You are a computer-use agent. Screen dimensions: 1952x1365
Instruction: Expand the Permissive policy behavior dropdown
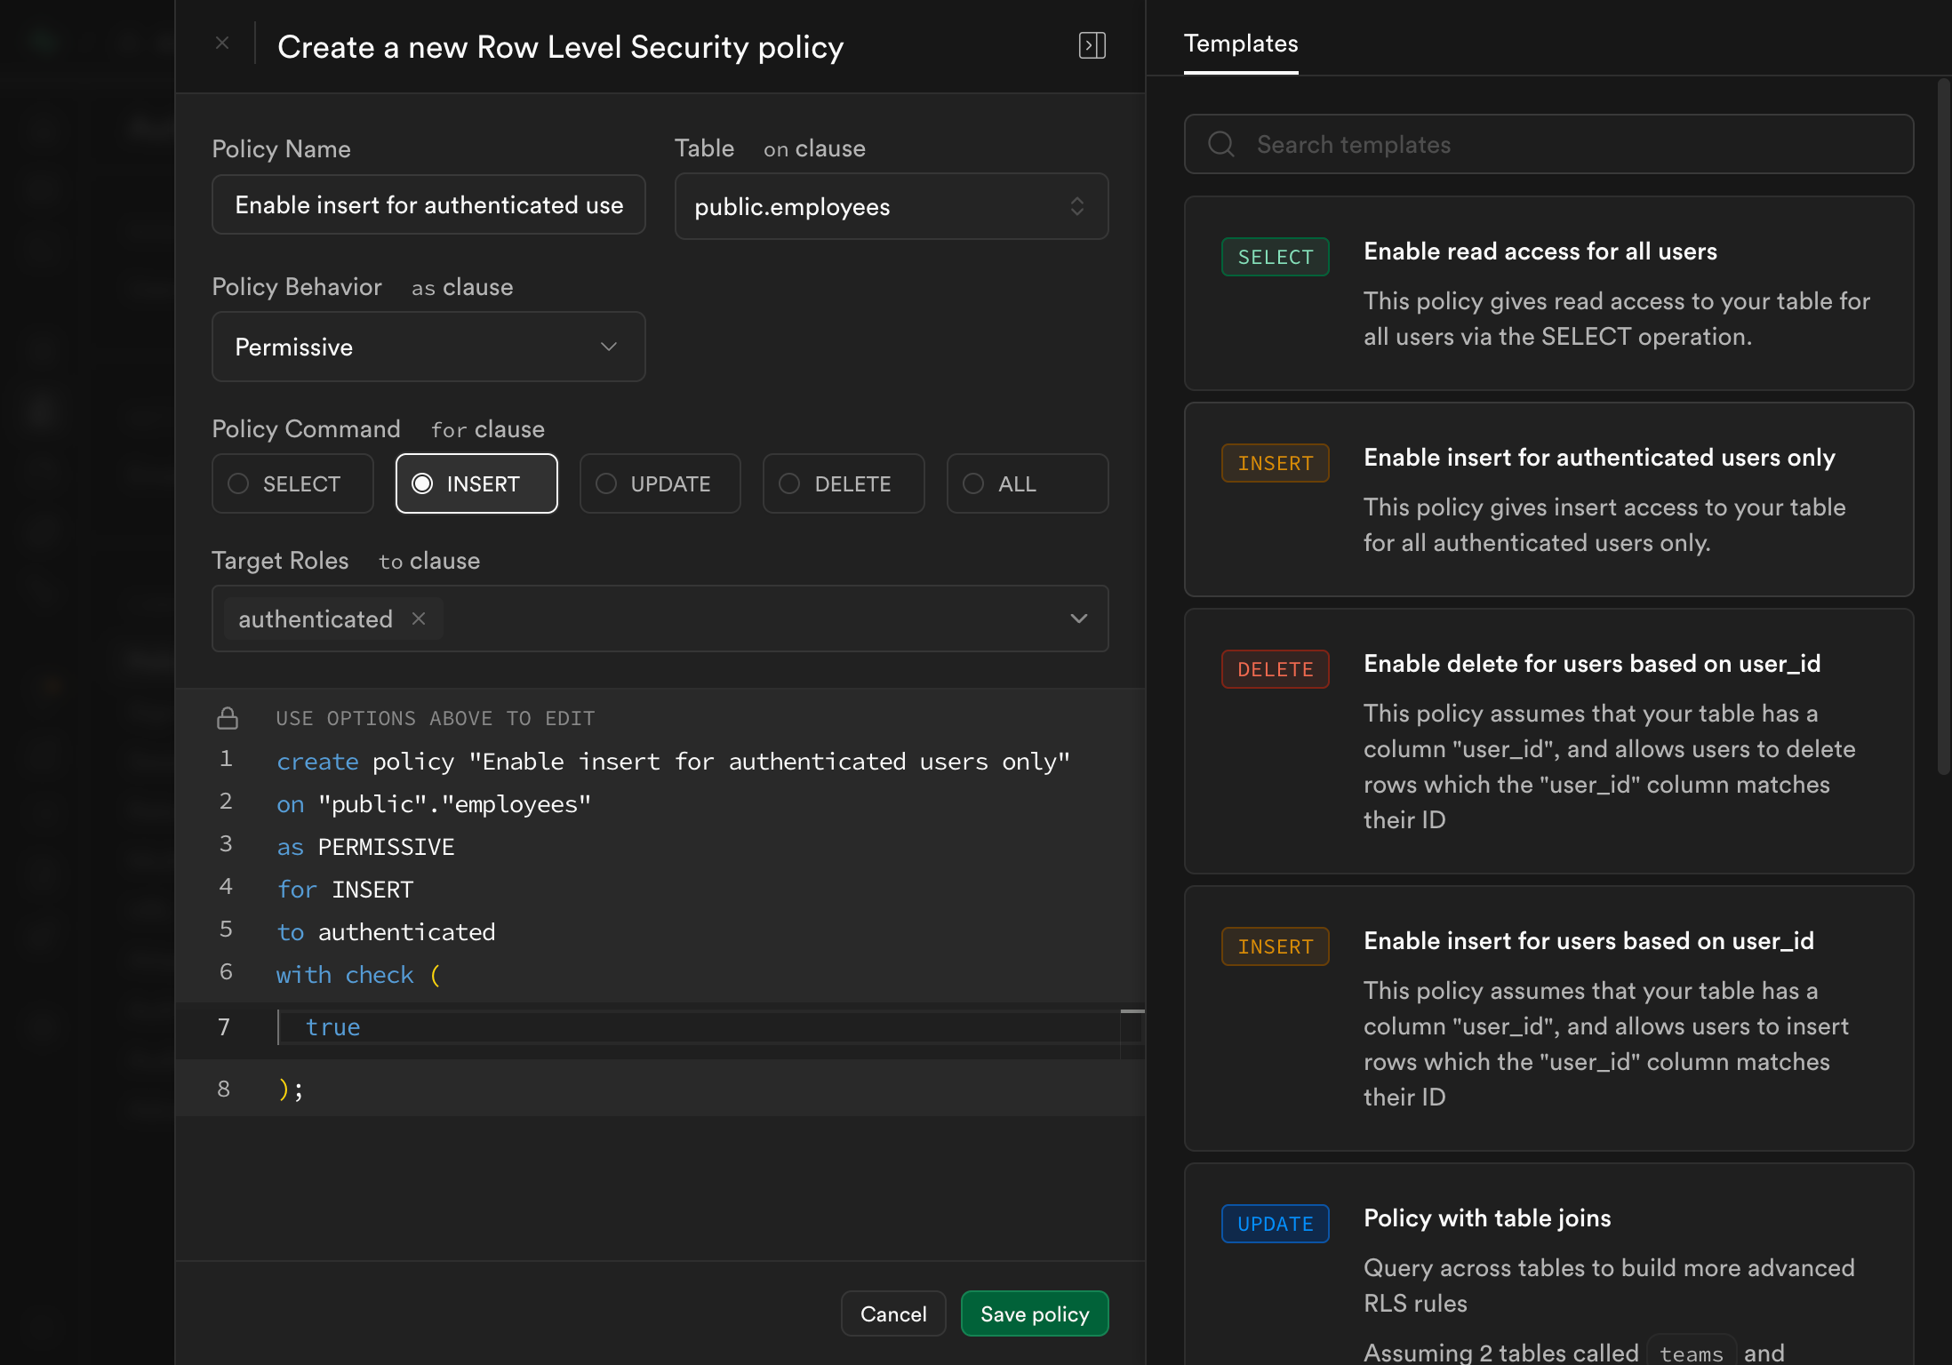tap(428, 347)
